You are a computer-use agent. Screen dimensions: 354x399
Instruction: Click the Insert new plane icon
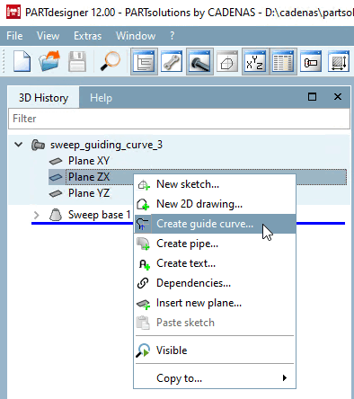coord(144,304)
